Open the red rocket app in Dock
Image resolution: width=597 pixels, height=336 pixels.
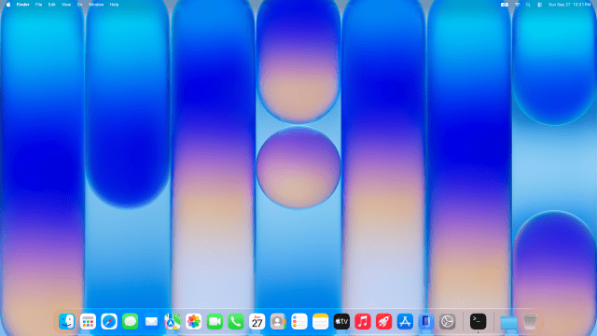tap(383, 321)
